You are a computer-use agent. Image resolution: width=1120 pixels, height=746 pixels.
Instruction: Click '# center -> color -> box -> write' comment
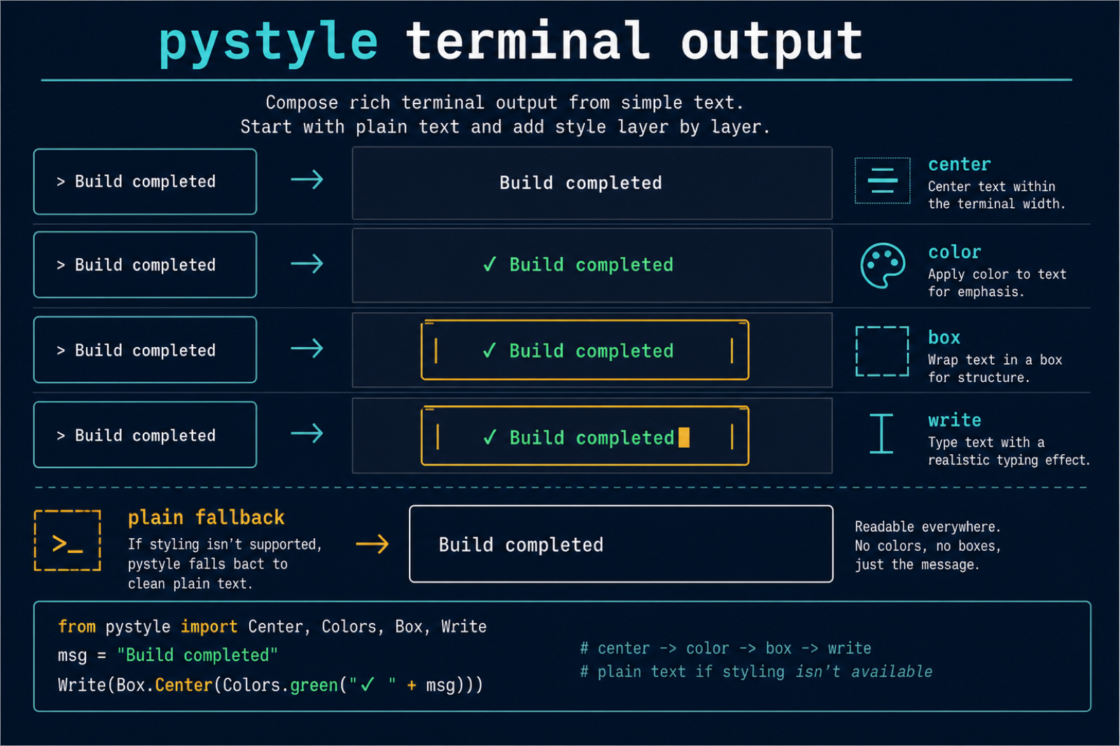[x=726, y=649]
